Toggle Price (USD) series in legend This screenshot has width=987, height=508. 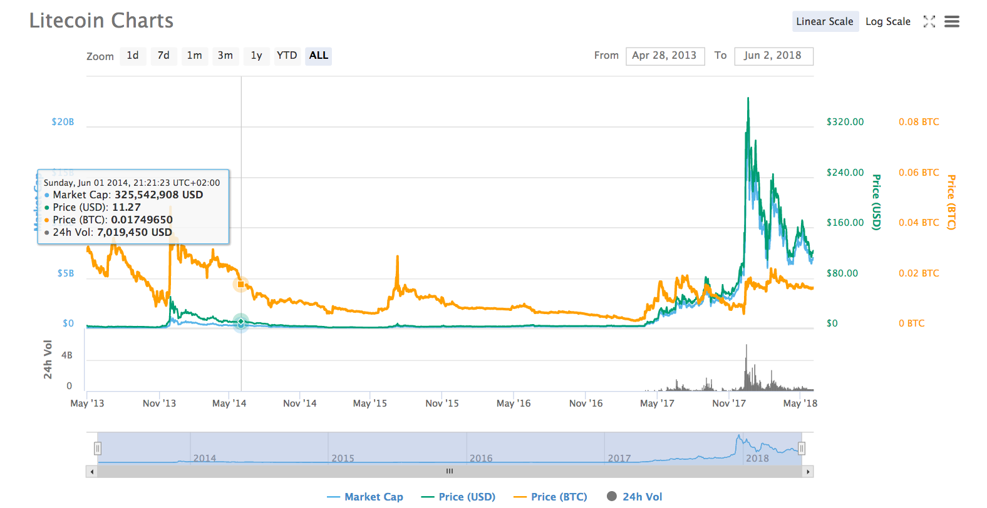tap(458, 497)
